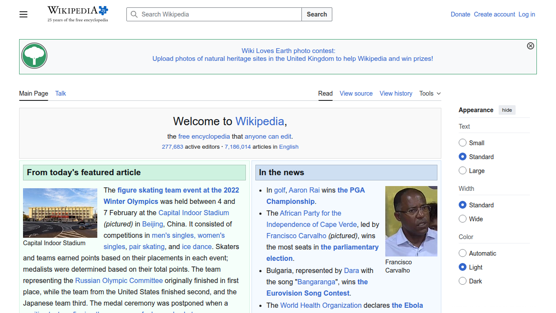Switch to the Talk tab

tap(60, 93)
